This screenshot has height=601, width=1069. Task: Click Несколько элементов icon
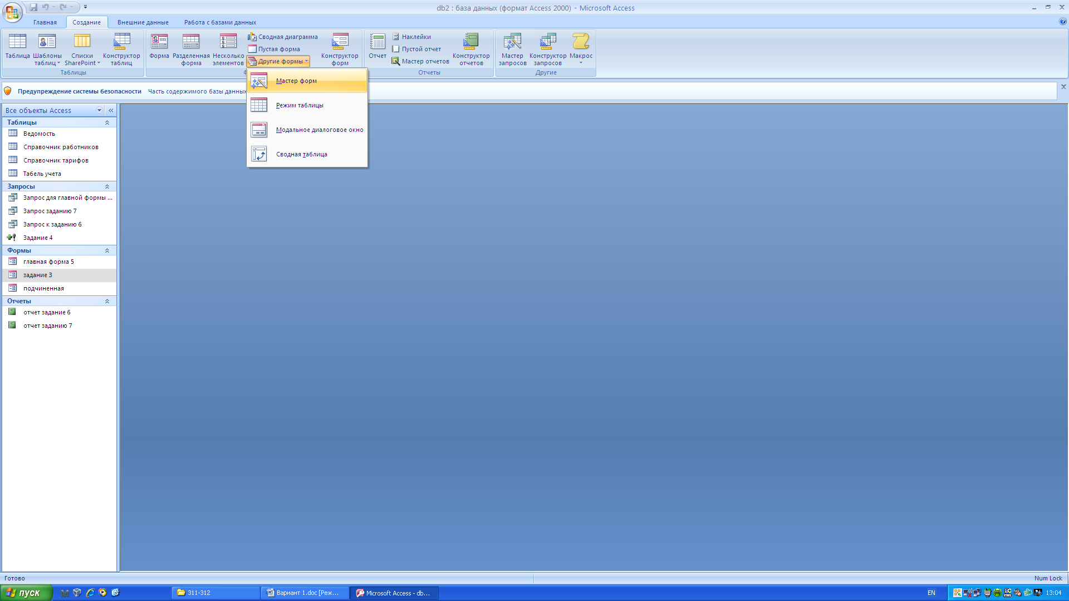tap(228, 50)
